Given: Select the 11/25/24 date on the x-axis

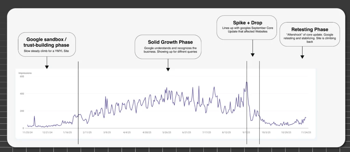Looking at the screenshot, I should [x=28, y=132].
